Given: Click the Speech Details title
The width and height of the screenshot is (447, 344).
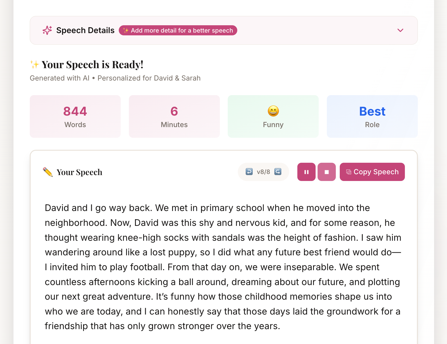Looking at the screenshot, I should pyautogui.click(x=85, y=30).
